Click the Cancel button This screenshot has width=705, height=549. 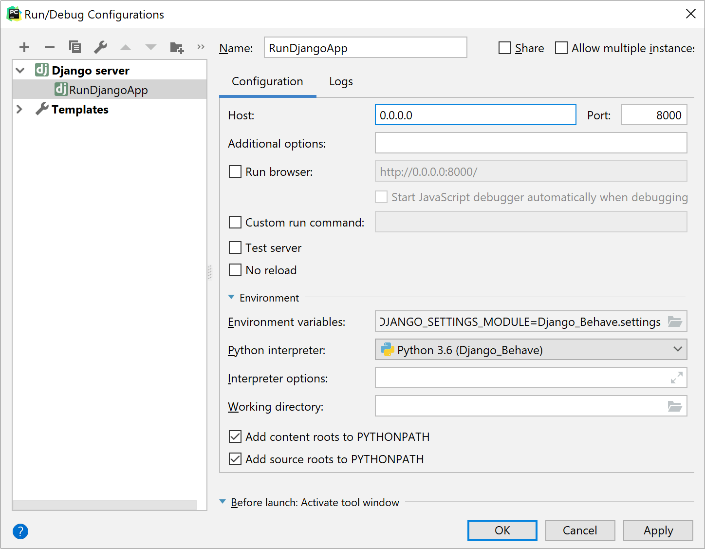pyautogui.click(x=580, y=530)
